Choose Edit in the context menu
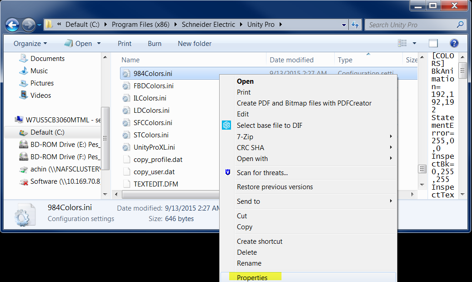 [x=309, y=114]
